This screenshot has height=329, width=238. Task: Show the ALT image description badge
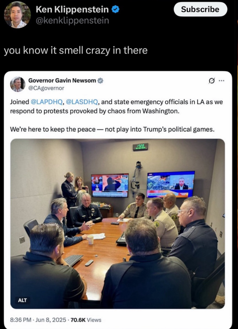[22, 300]
